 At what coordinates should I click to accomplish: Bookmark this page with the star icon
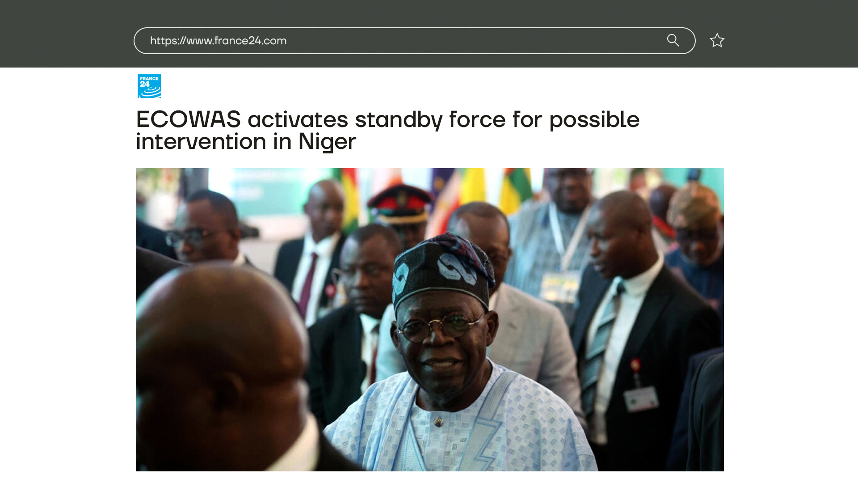click(717, 41)
